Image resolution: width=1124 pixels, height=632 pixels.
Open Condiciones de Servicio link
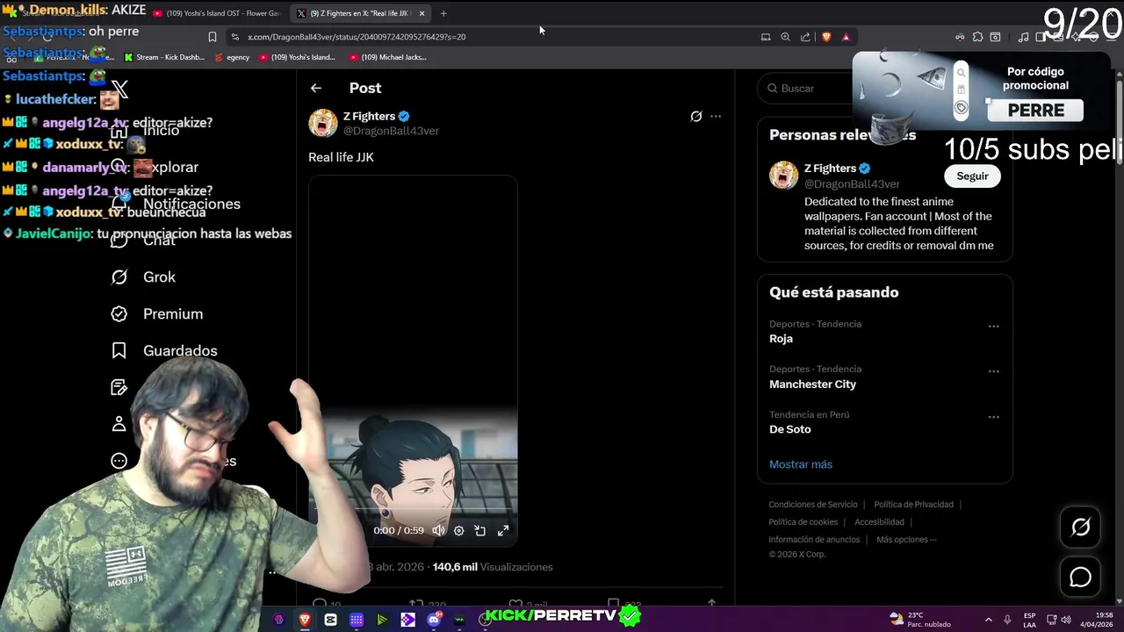813,505
